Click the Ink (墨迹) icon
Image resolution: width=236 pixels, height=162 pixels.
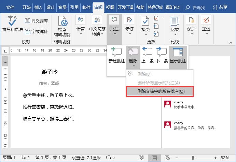coord(206,20)
